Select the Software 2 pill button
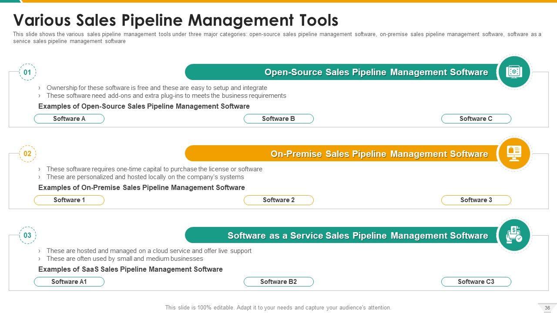 click(278, 200)
